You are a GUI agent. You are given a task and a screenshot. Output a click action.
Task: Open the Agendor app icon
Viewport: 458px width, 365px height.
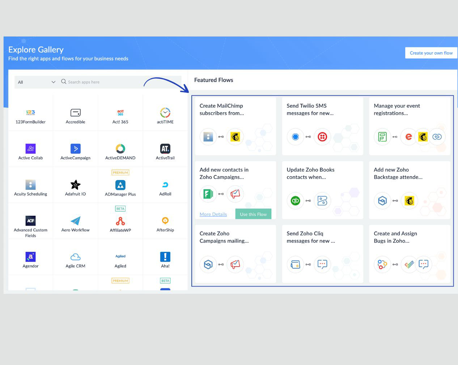[x=30, y=257]
